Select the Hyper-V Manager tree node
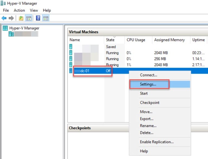Image resolution: width=208 pixels, height=159 pixels. 24,28
